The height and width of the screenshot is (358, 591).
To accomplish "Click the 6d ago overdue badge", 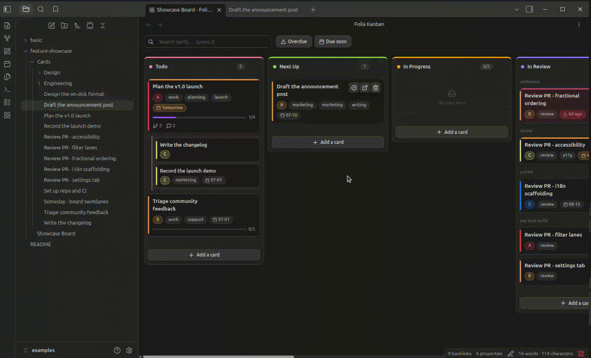I will (x=573, y=114).
